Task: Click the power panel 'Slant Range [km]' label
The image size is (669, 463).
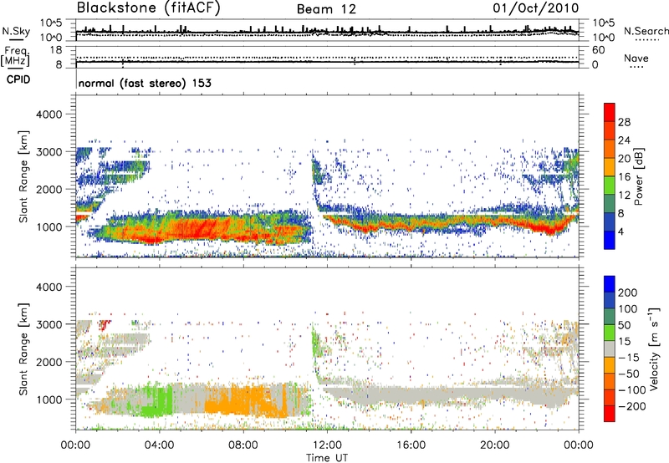Action: pyautogui.click(x=23, y=176)
